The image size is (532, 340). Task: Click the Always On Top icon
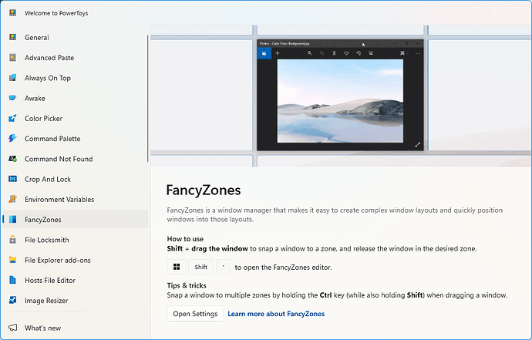click(12, 78)
